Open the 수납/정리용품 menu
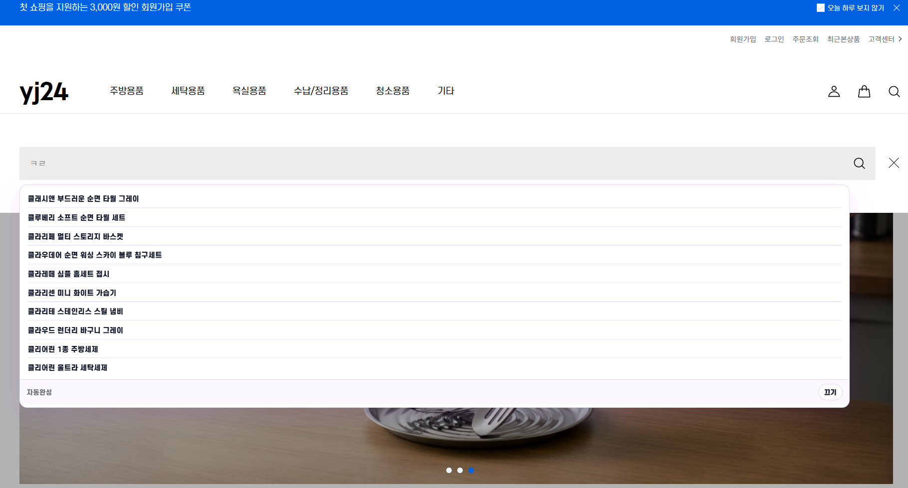This screenshot has height=488, width=908. (321, 91)
